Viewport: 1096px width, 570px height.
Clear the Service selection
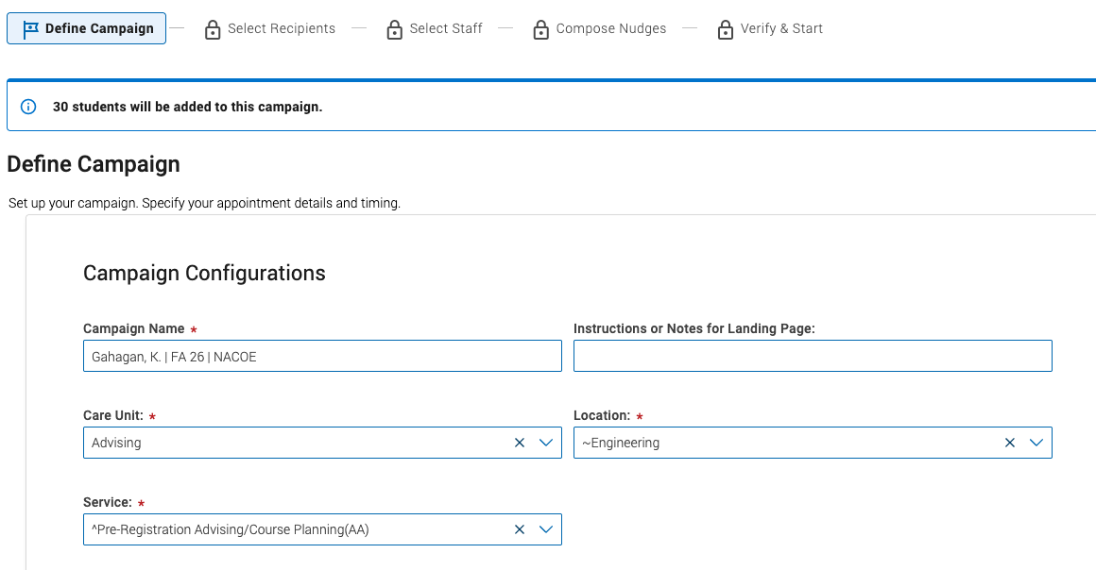pos(520,529)
